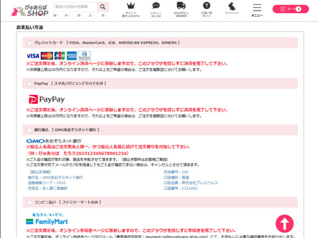This screenshot has height=238, width=318.
Task: Focus the product search input field
Action: tap(75, 7)
